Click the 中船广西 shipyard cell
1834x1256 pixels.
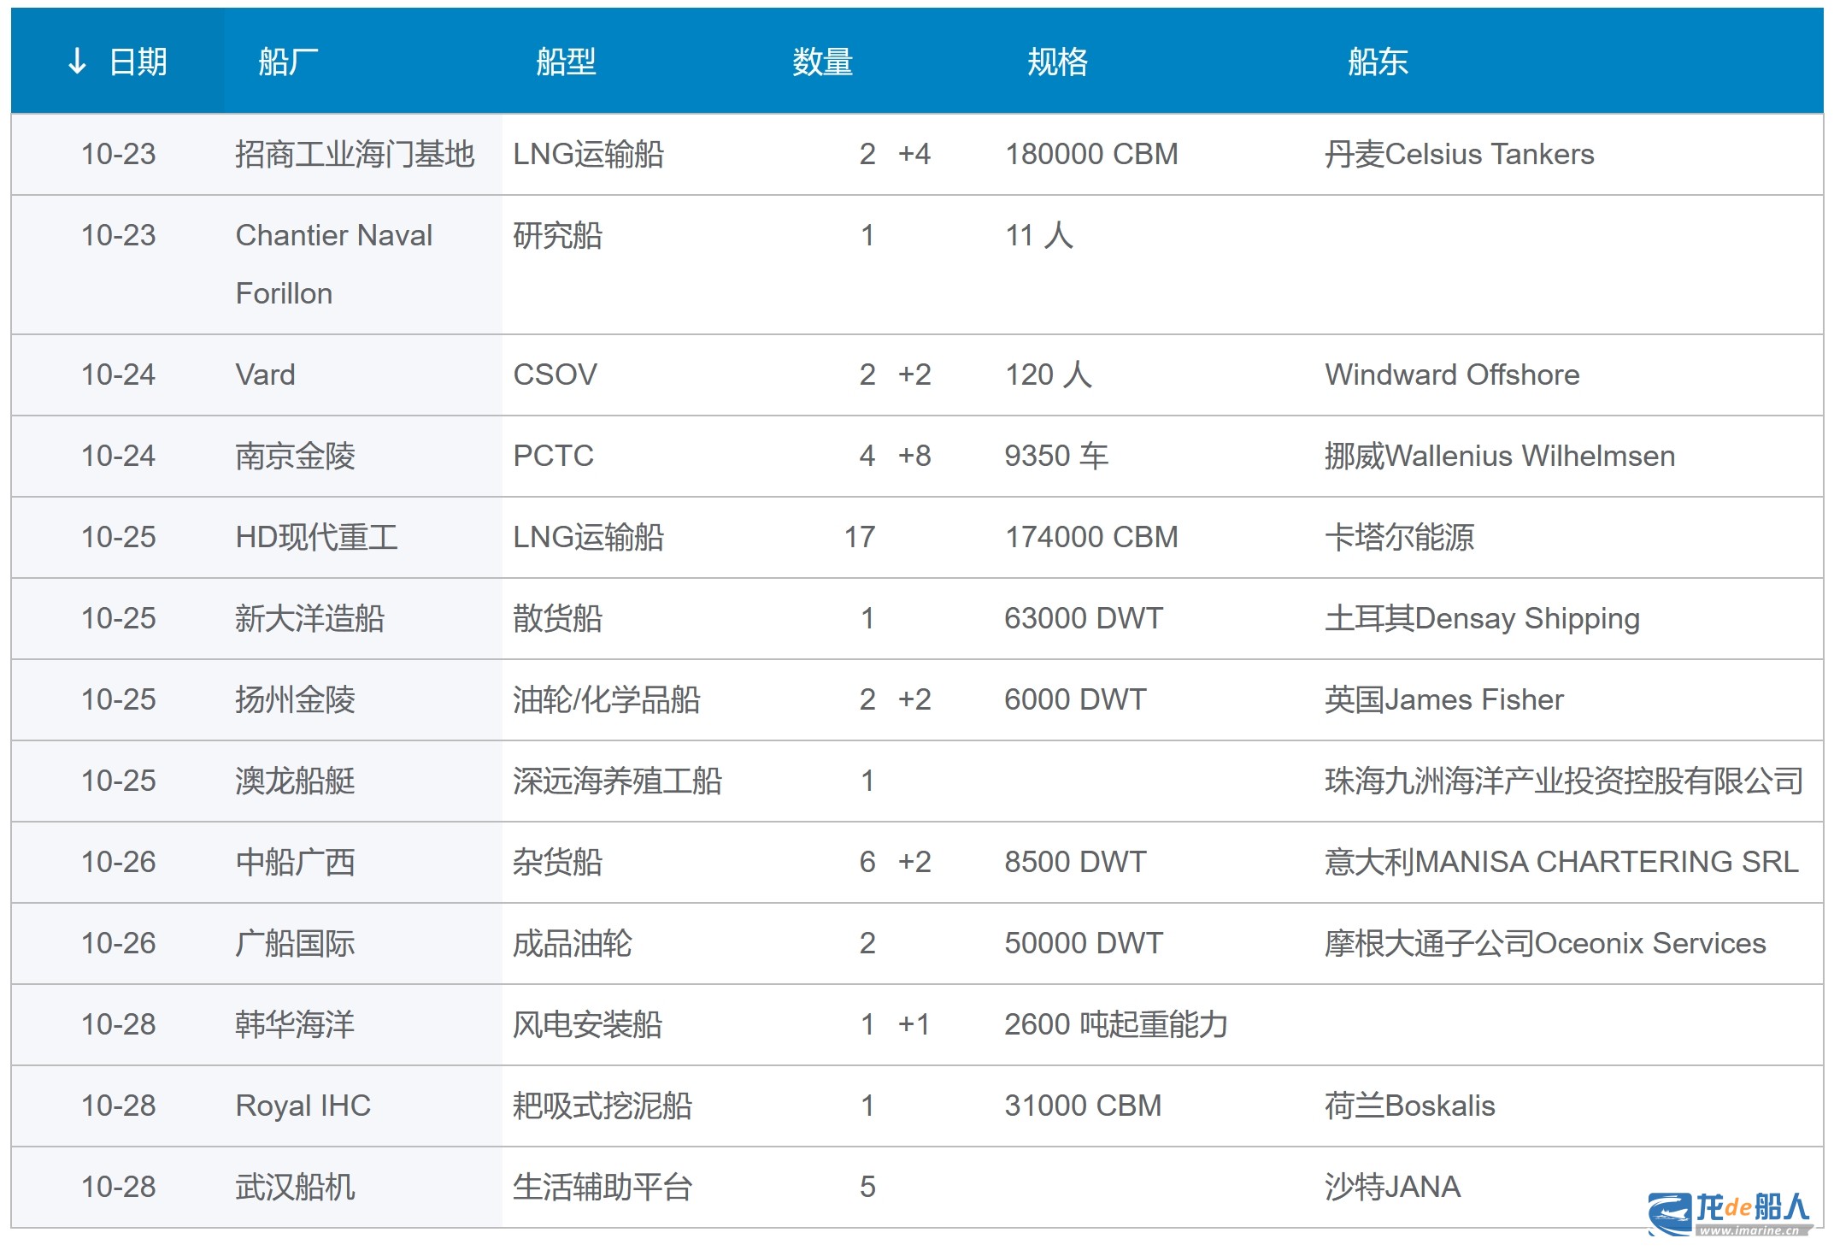(295, 862)
